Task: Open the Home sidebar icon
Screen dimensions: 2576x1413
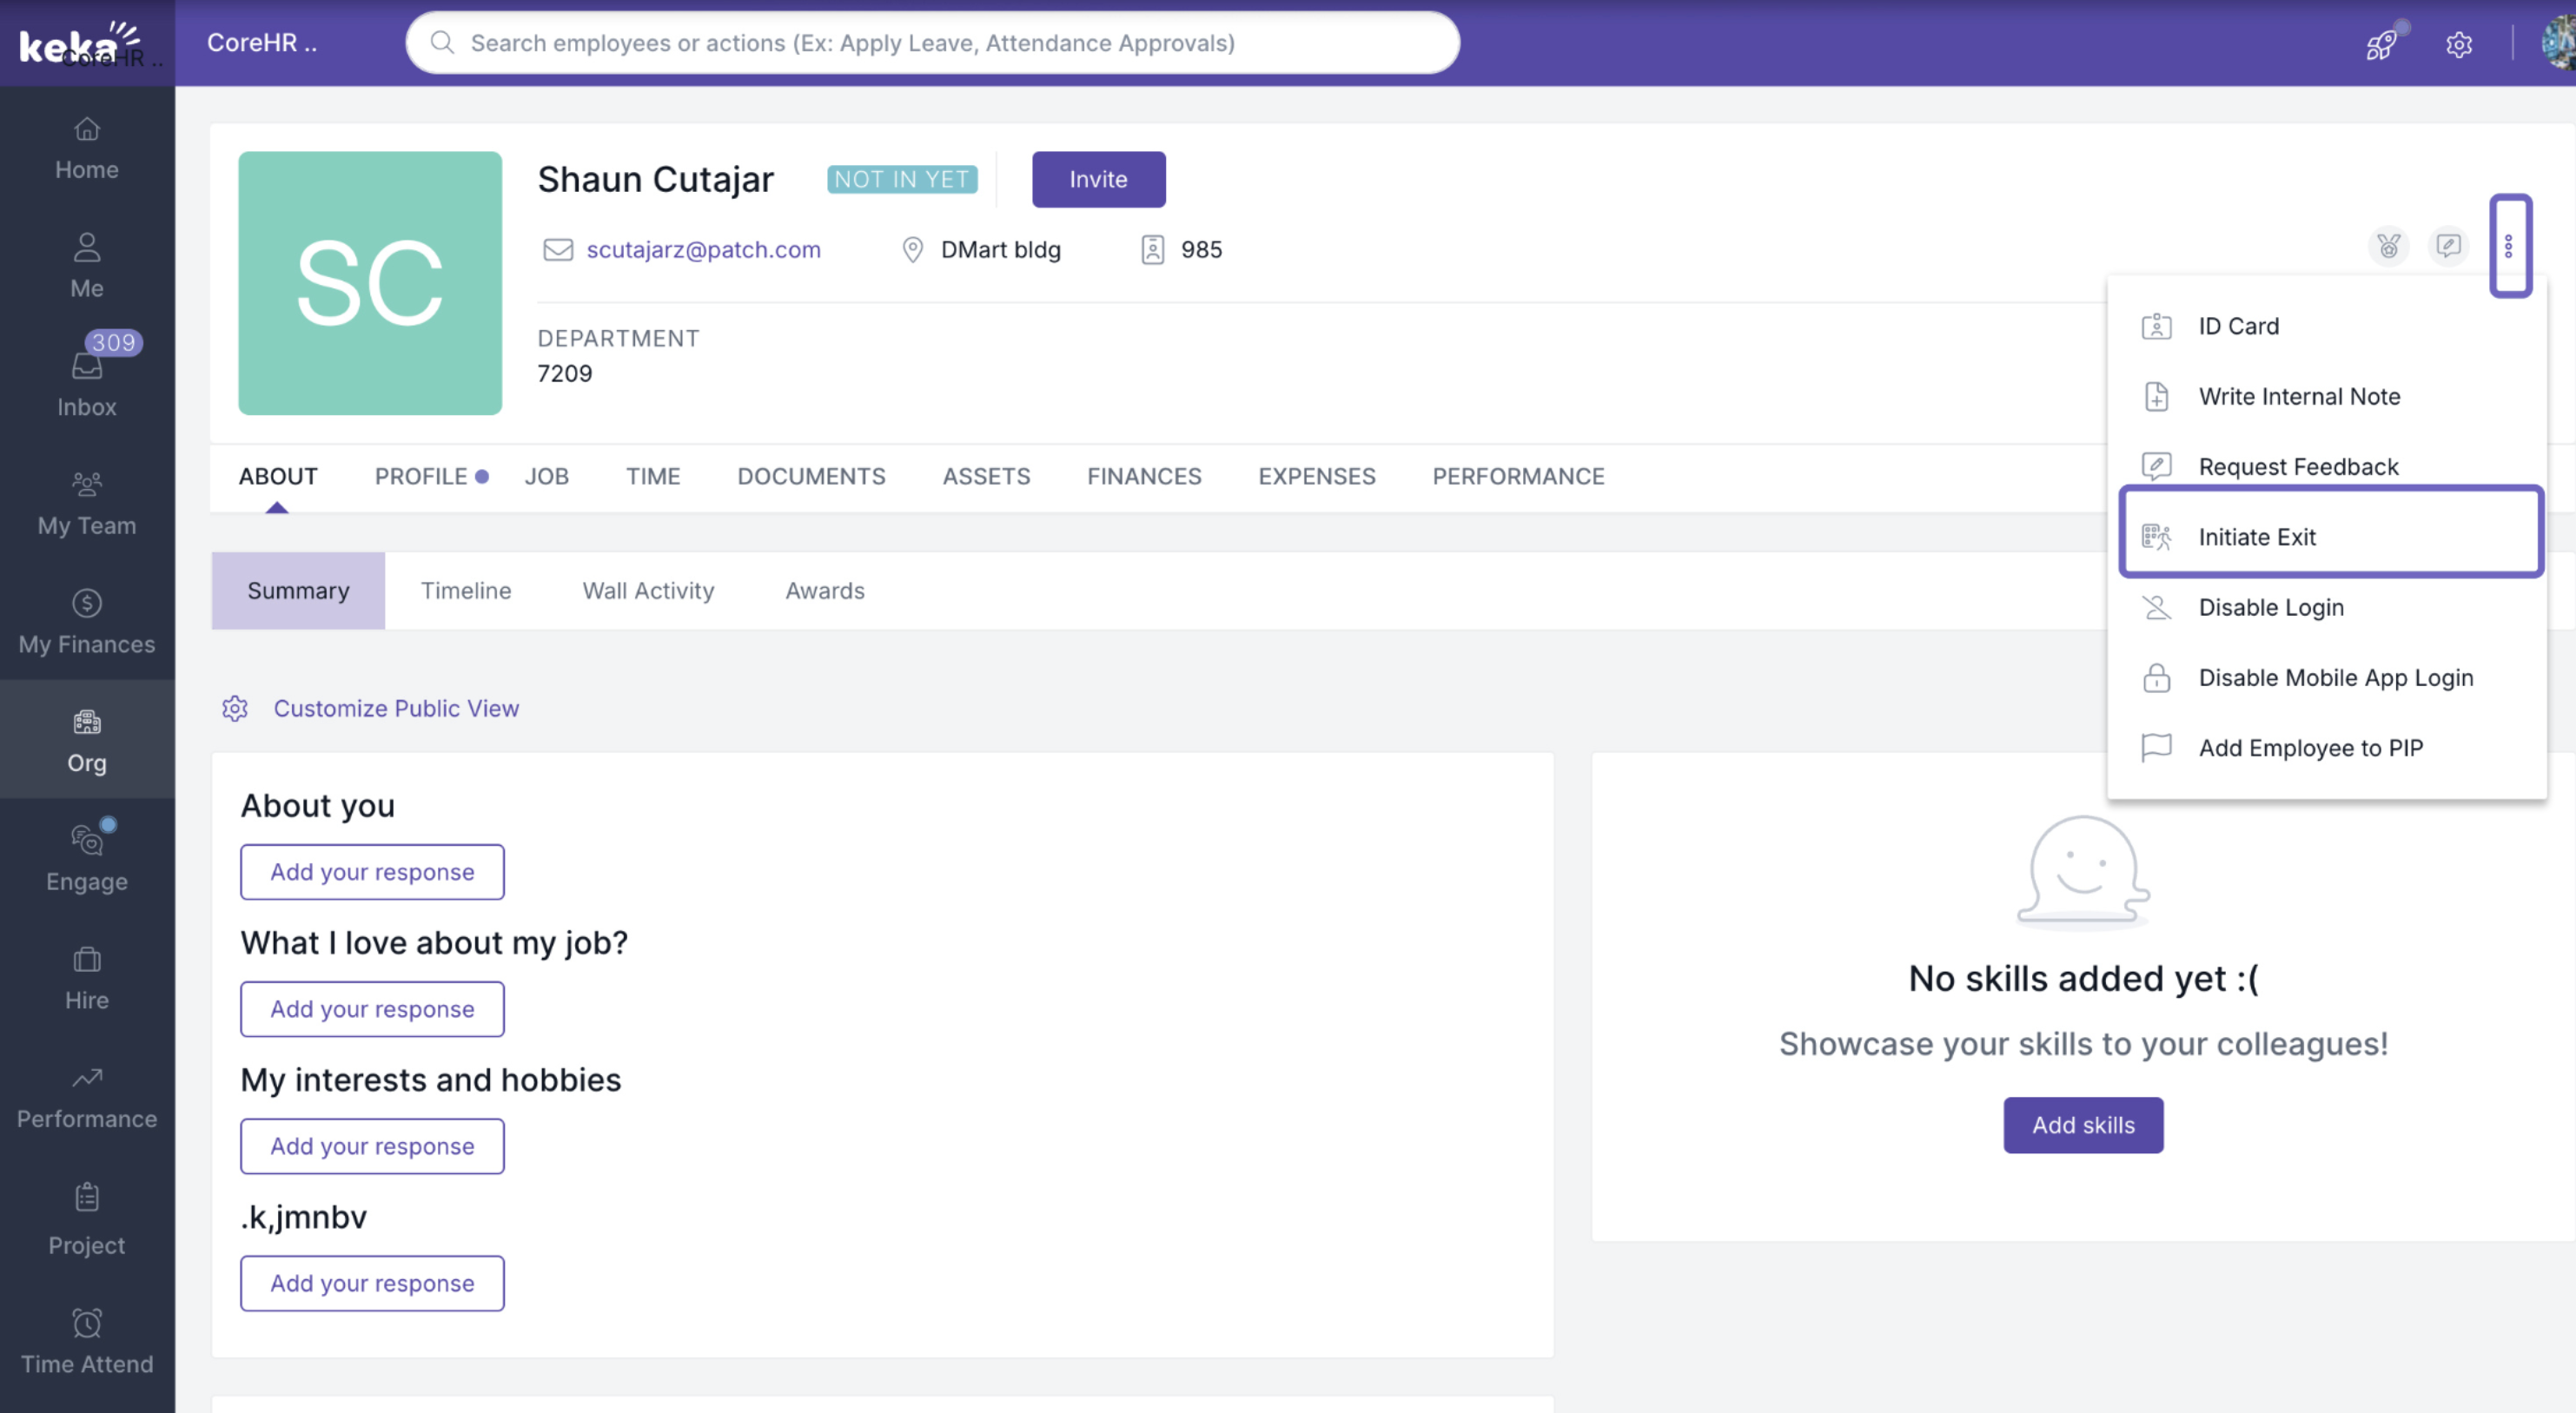Action: (87, 148)
